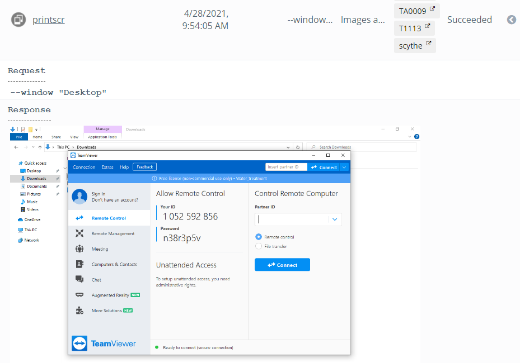Open Remote Management in sidebar

[109, 233]
